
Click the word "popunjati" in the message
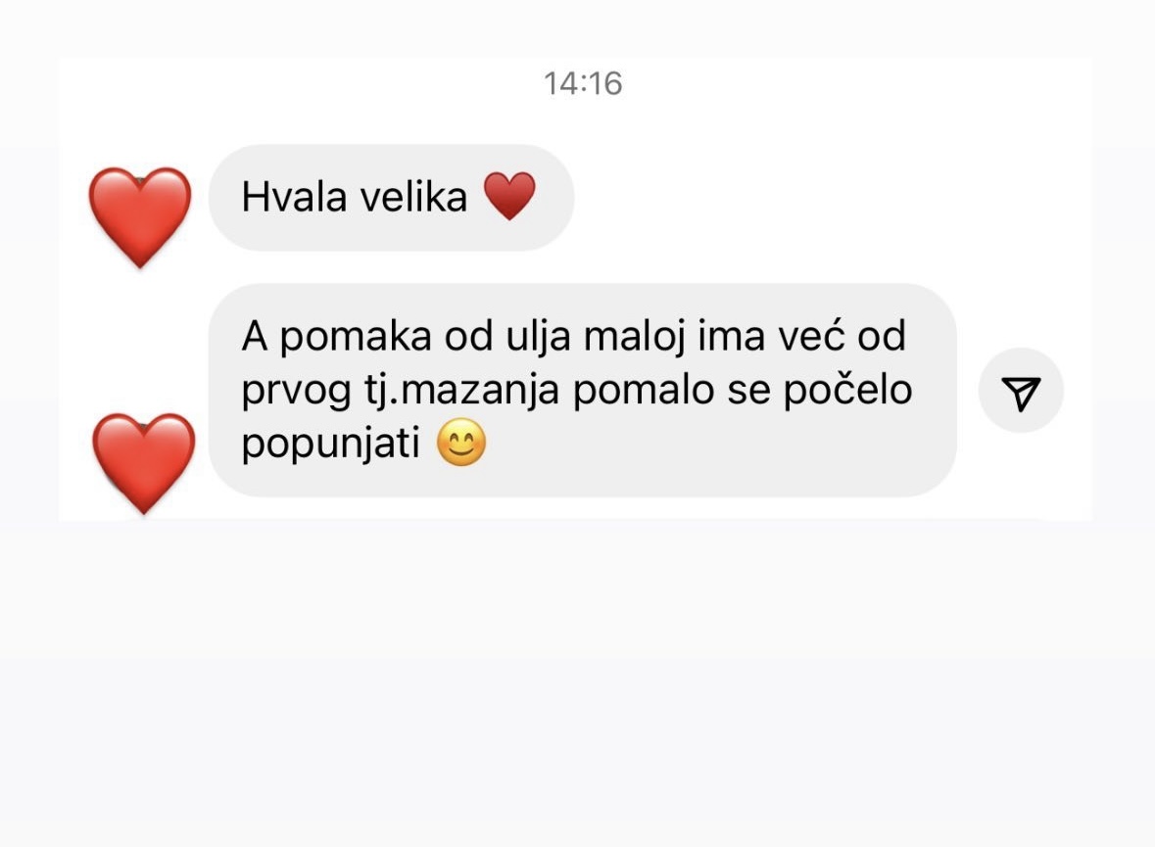tap(331, 444)
